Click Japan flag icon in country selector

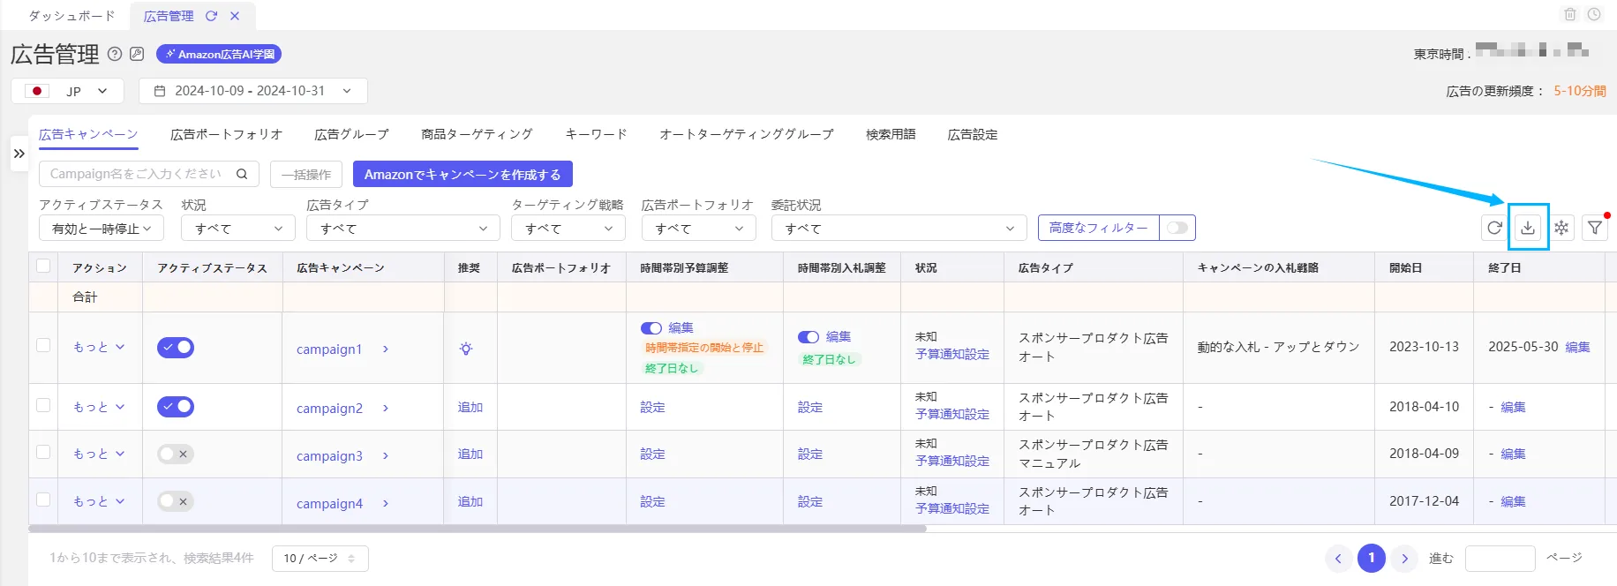37,91
